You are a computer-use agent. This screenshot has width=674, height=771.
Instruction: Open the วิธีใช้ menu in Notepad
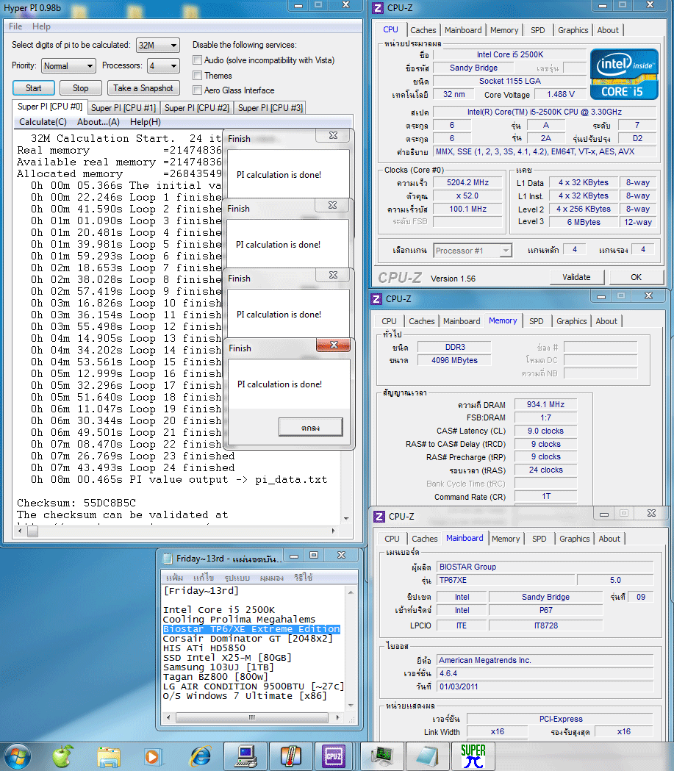[x=304, y=577]
